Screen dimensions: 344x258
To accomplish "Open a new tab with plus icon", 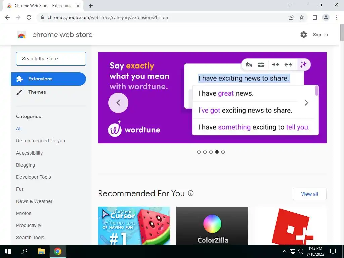I will 91,6.
